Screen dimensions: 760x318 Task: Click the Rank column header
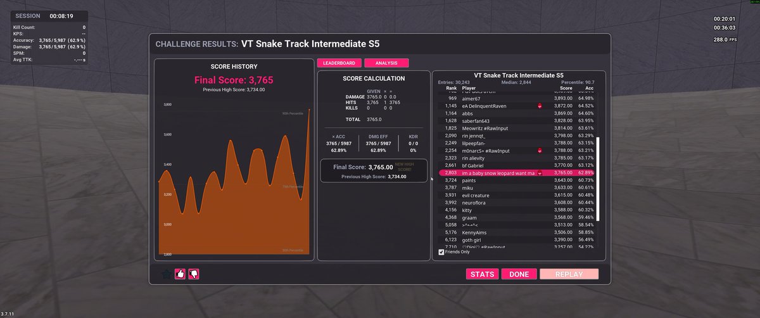[452, 88]
